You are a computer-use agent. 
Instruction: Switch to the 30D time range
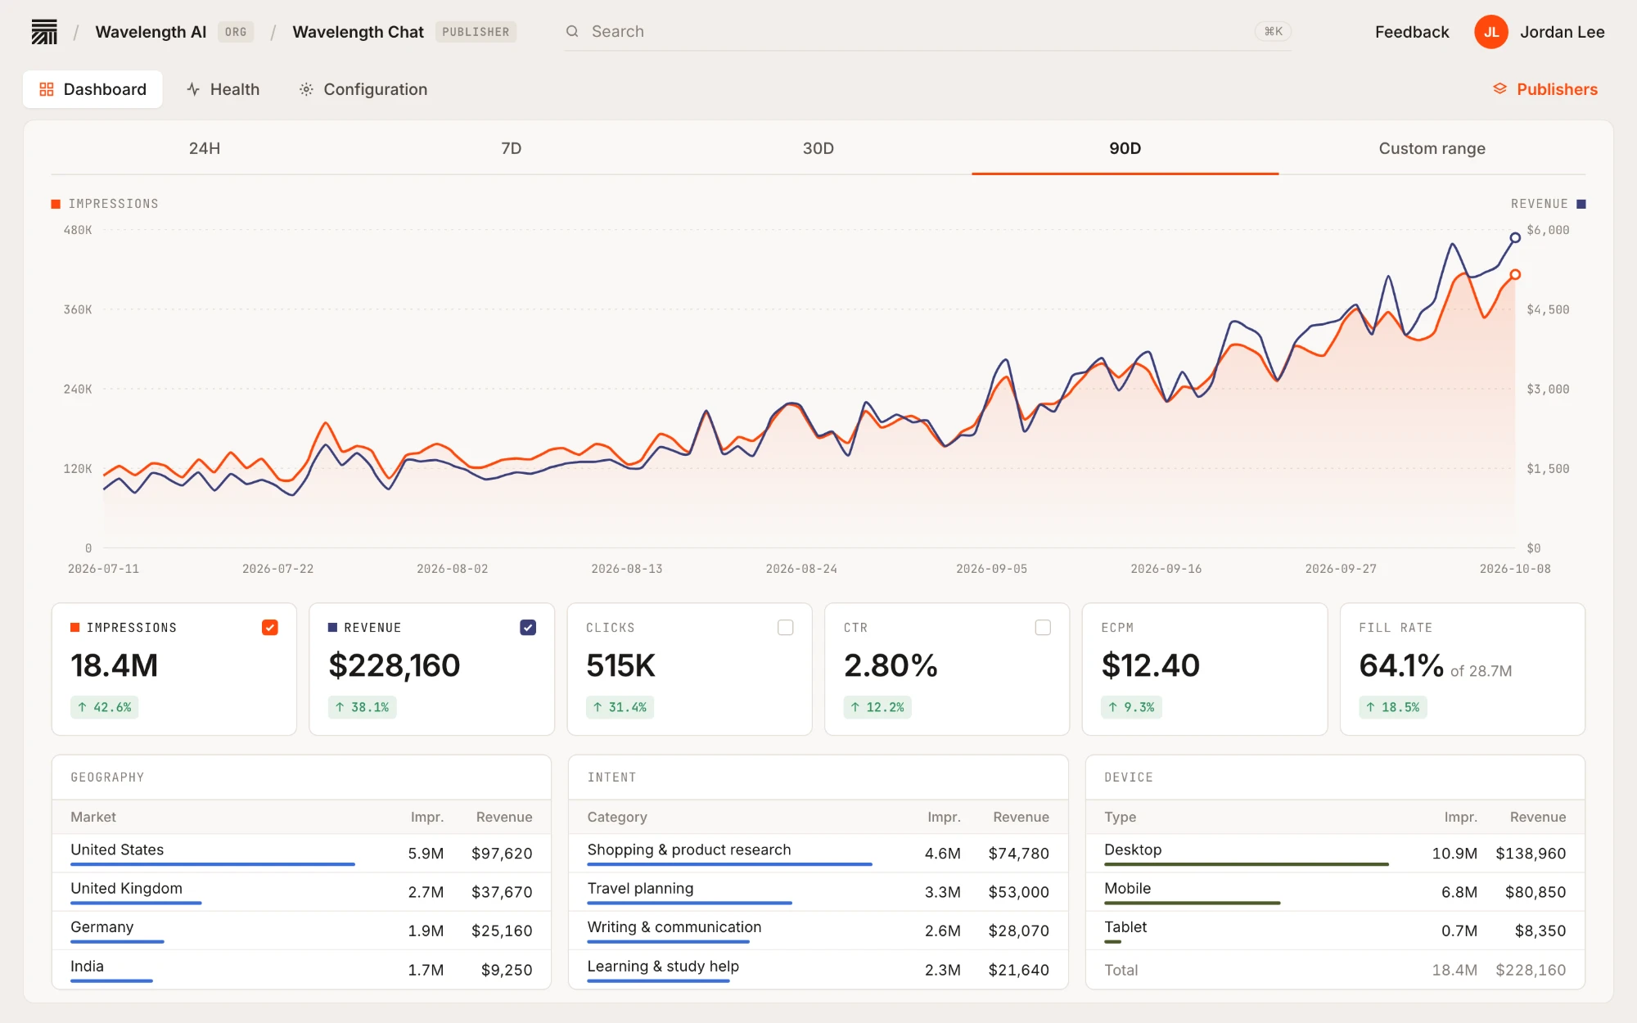click(818, 148)
